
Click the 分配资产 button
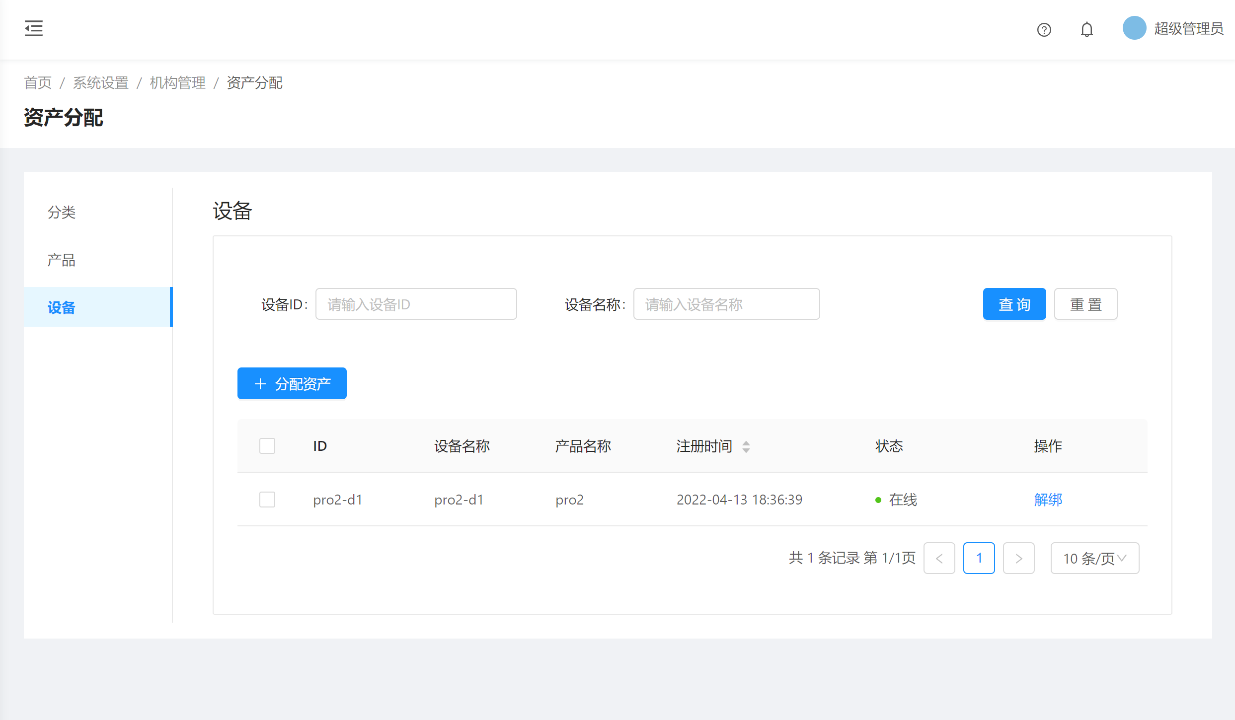click(x=292, y=383)
